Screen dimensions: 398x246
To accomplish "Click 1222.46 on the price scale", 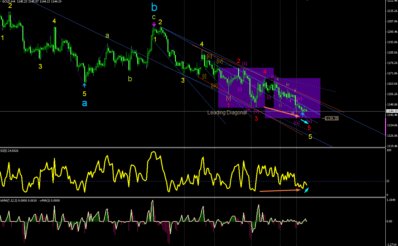I will click(392, 1).
